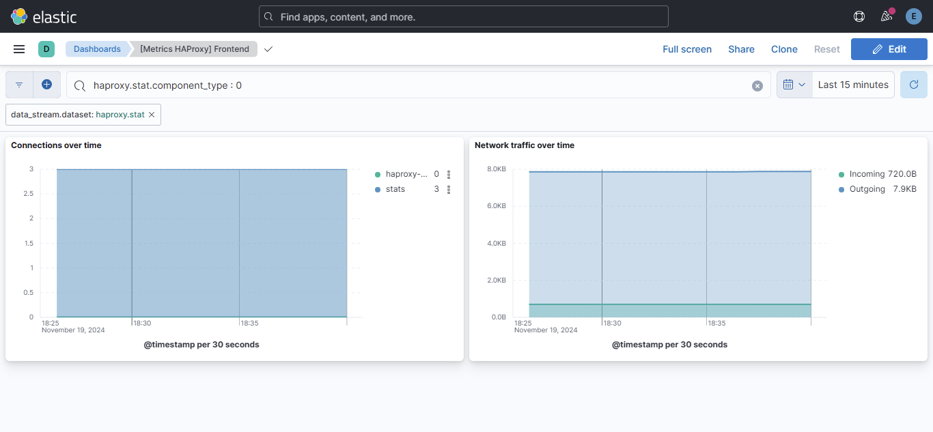Image resolution: width=933 pixels, height=432 pixels.
Task: Open the main navigation hamburger menu
Action: pos(18,48)
